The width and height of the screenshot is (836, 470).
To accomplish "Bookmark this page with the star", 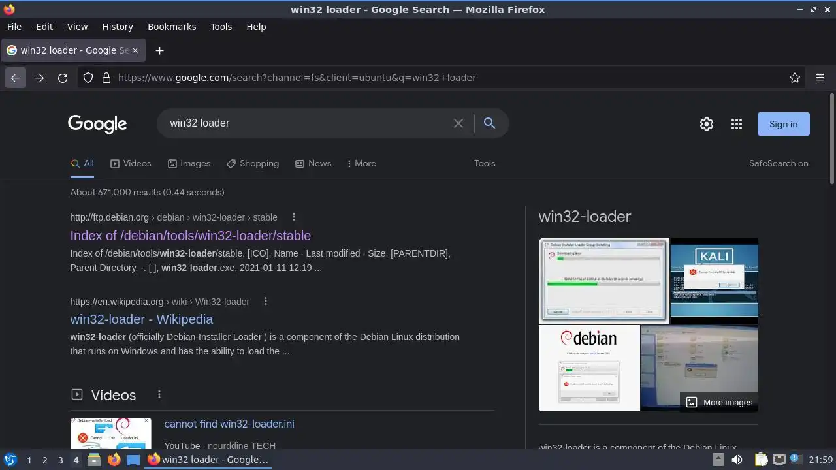I will [x=795, y=78].
